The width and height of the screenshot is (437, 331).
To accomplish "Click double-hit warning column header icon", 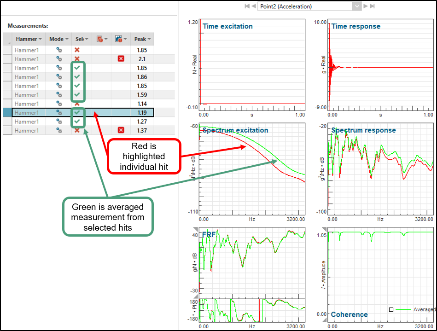I will click(118, 39).
